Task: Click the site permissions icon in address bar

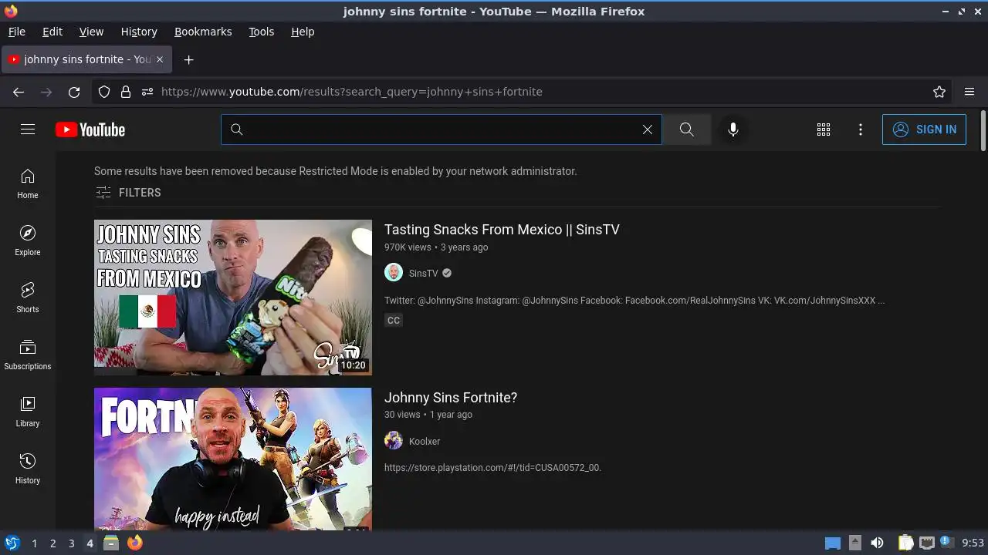Action: (x=147, y=92)
